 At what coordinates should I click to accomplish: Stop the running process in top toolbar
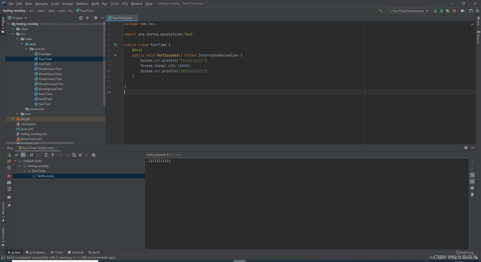pyautogui.click(x=454, y=11)
